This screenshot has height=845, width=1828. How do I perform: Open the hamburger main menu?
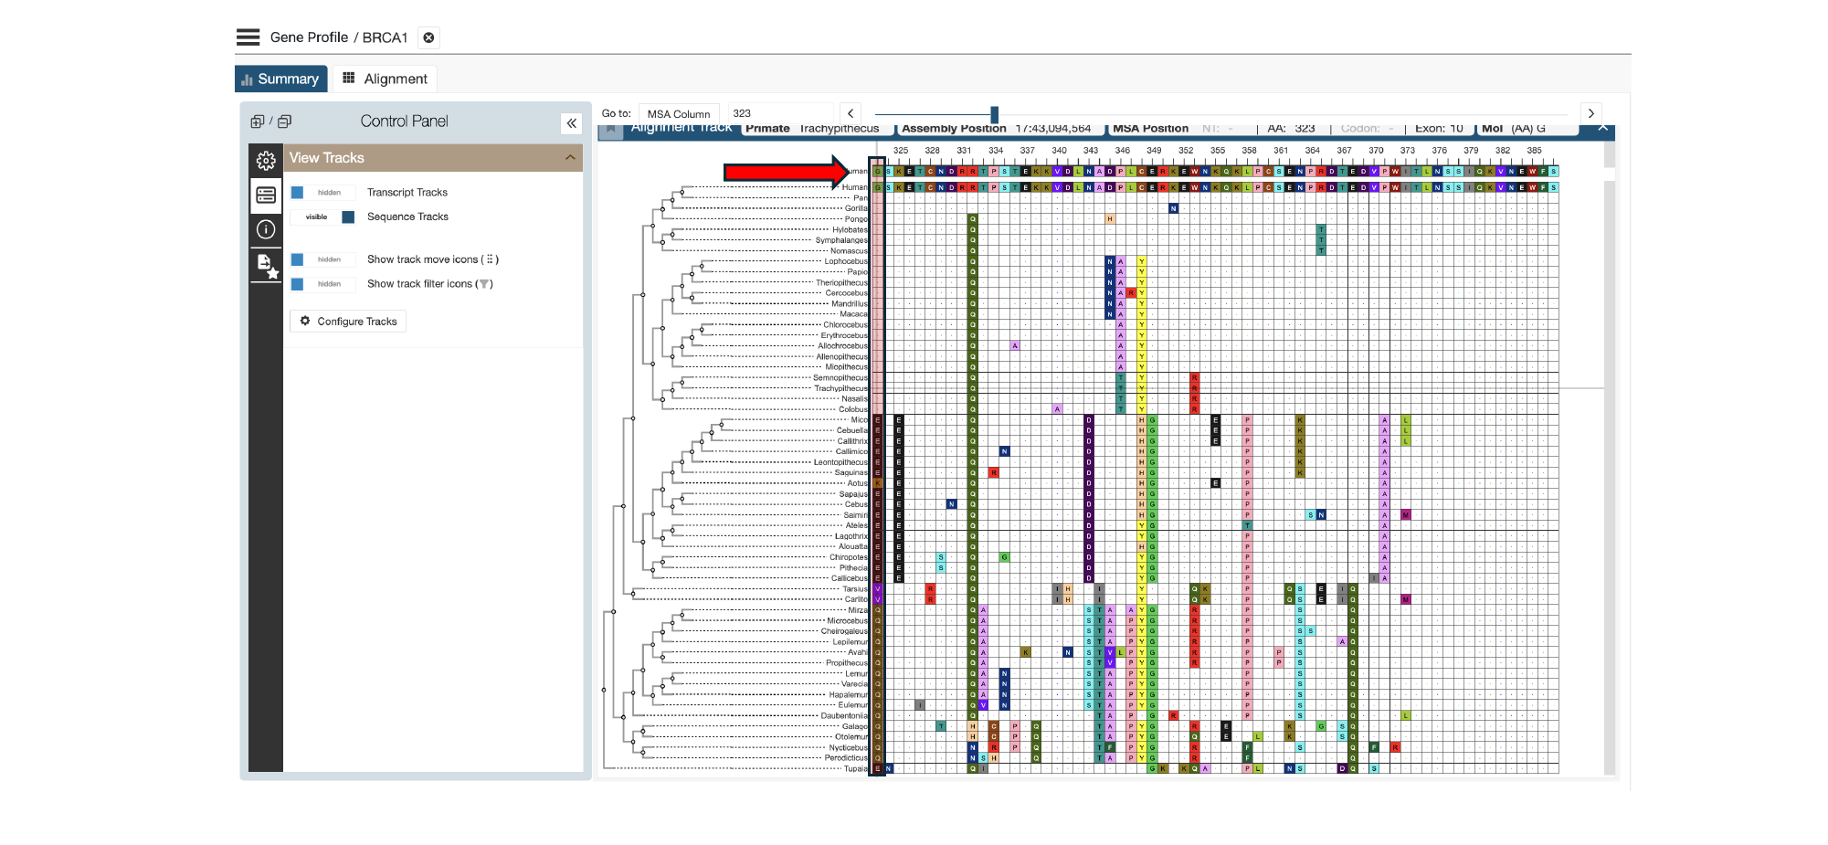[x=248, y=37]
